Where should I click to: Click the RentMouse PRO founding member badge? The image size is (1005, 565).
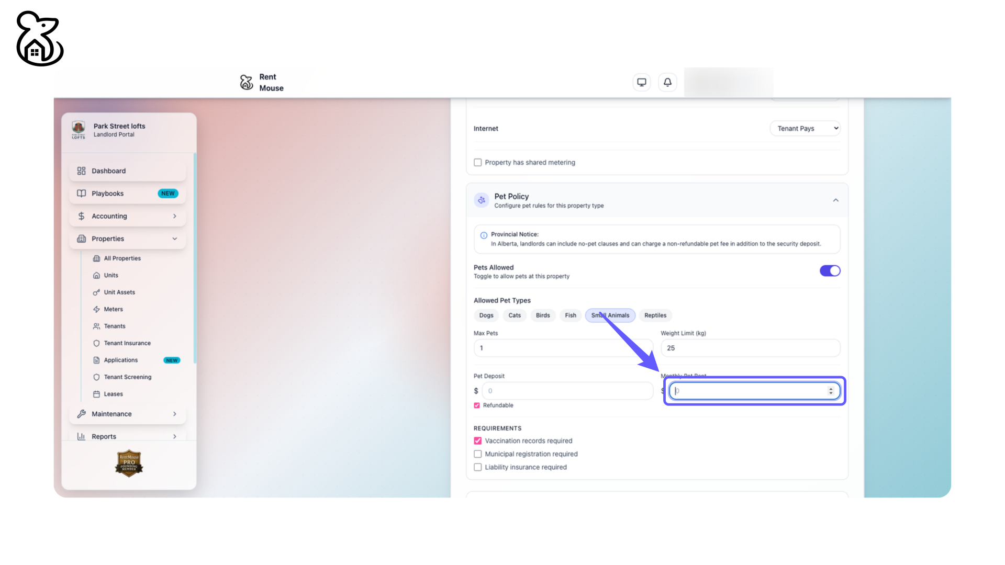[129, 463]
